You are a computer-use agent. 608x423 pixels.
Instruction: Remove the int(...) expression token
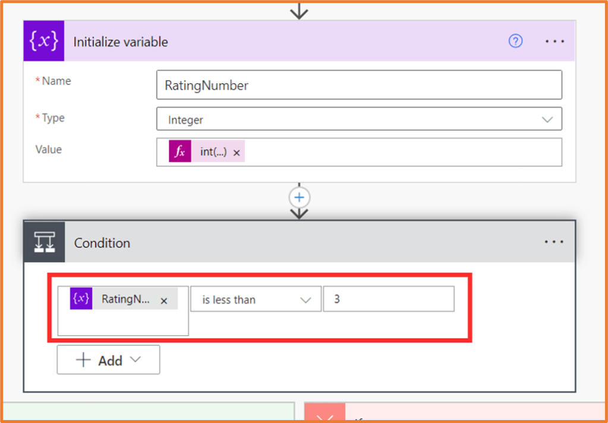[237, 153]
